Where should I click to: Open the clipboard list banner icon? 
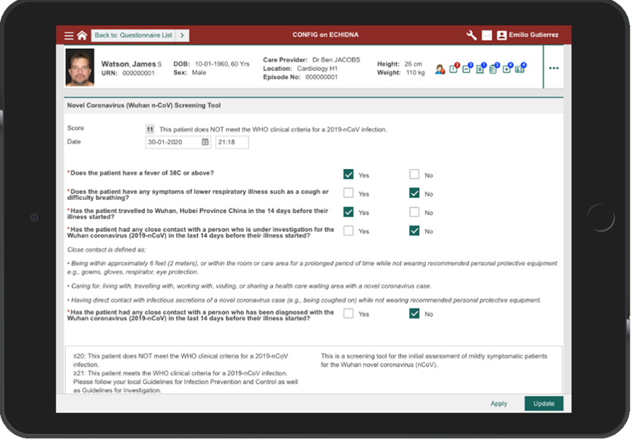click(494, 68)
